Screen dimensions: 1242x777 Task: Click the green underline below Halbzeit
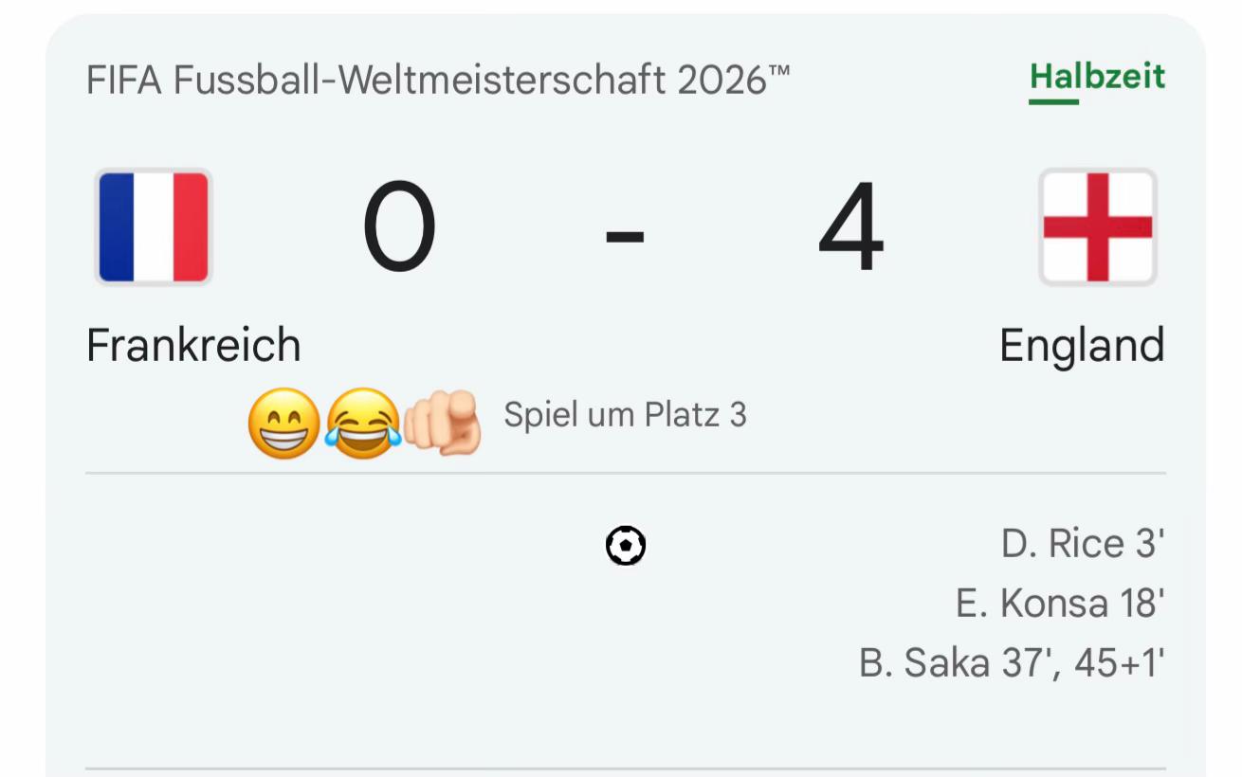point(1054,101)
